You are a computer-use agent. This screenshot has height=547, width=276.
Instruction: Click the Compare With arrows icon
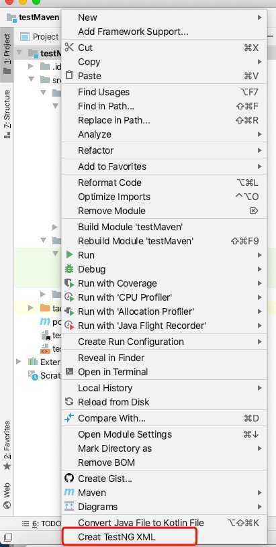[69, 417]
